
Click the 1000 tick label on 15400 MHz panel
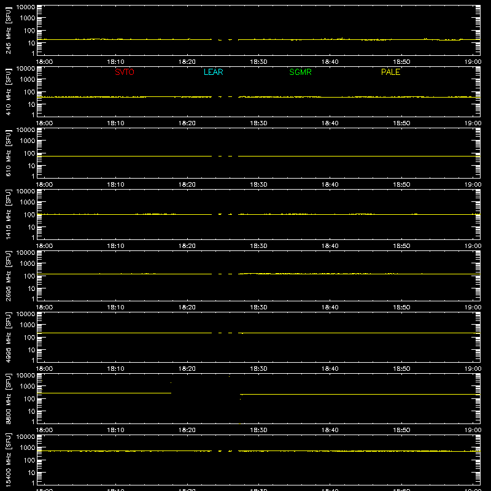[x=28, y=448]
